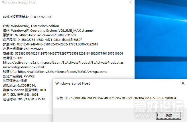Click the 扩展 PID line
187x122 pixels.
pos(50,44)
